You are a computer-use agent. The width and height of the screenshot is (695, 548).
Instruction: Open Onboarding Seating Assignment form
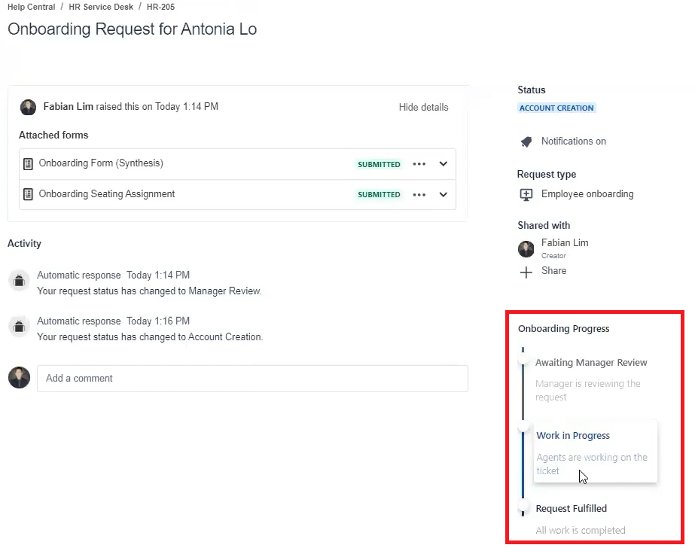click(107, 194)
